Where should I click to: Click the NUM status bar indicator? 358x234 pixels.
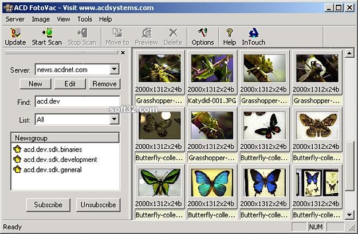316,227
